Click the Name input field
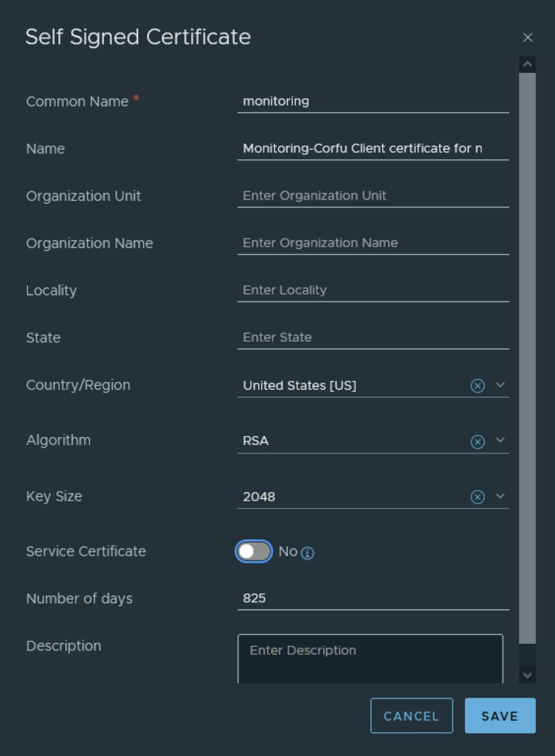The width and height of the screenshot is (555, 756). pos(373,148)
